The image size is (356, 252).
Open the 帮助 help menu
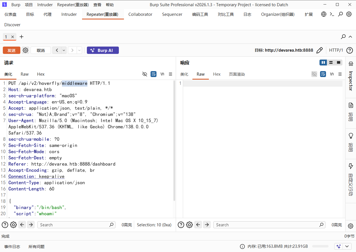(x=110, y=5)
